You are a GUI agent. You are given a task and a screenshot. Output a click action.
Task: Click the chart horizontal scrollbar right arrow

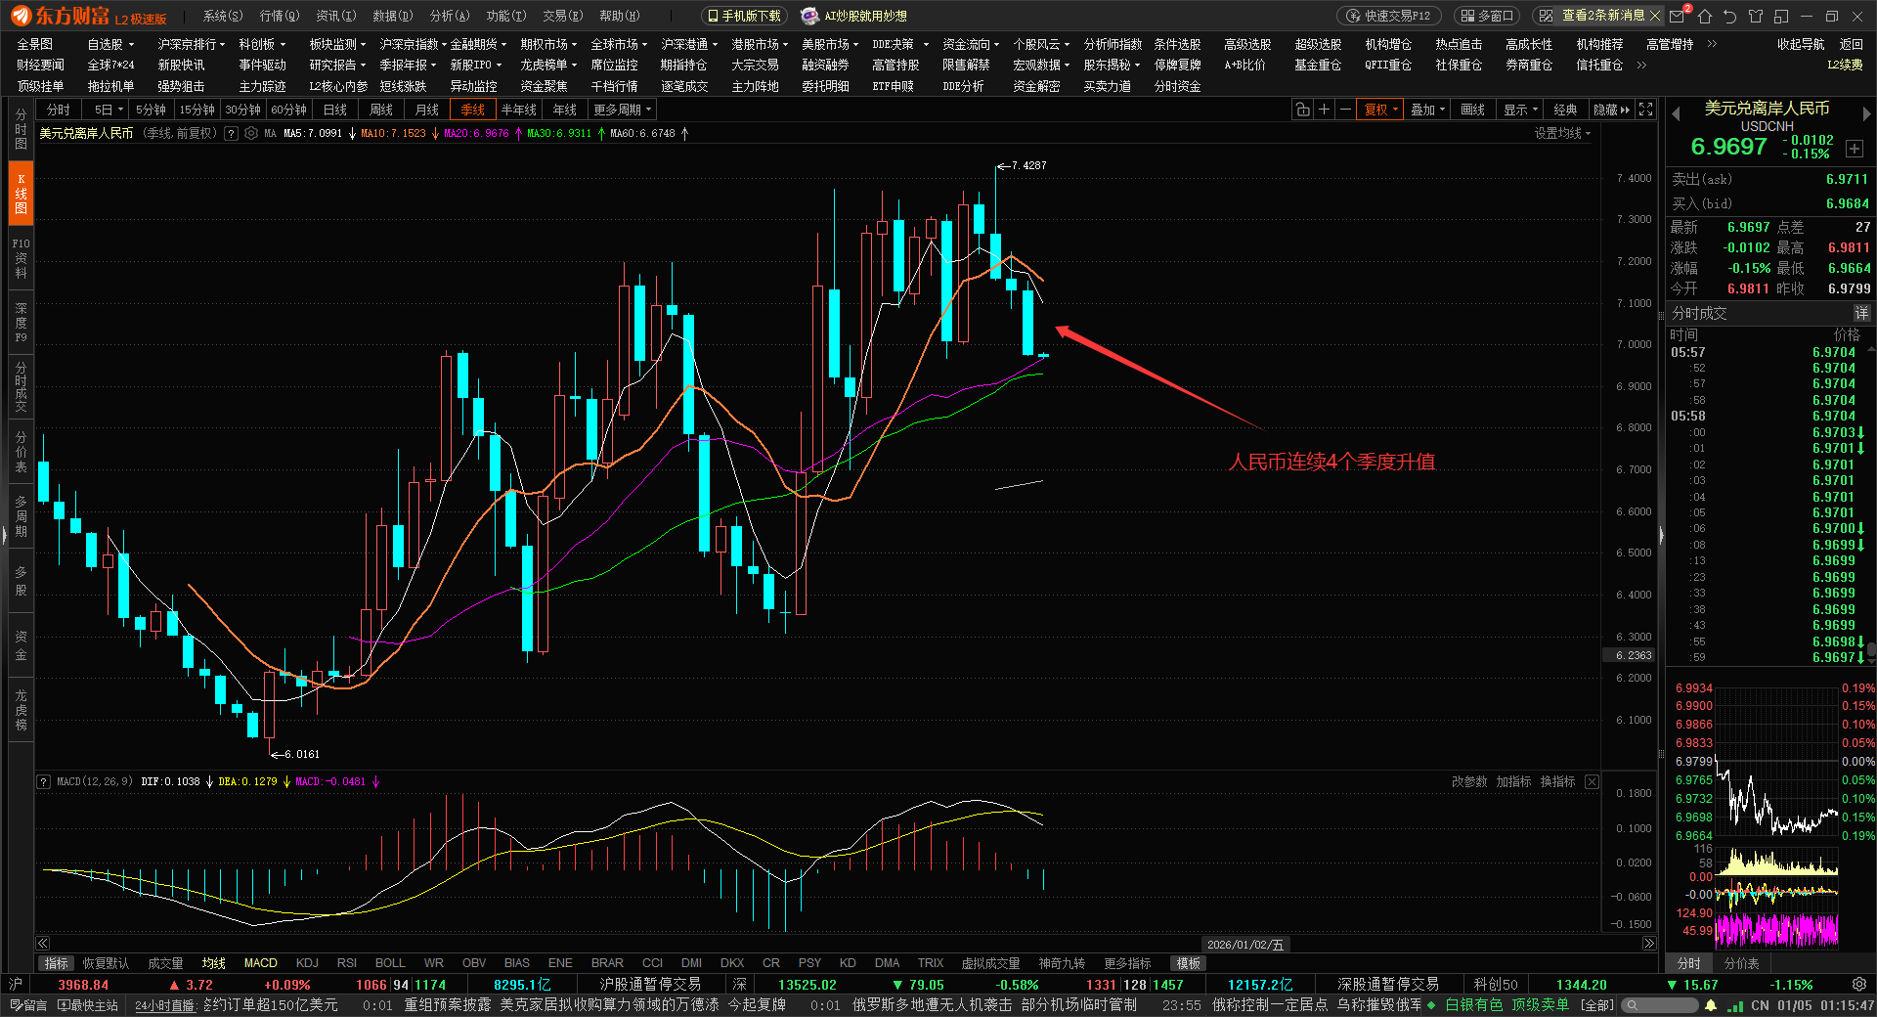coord(1649,944)
